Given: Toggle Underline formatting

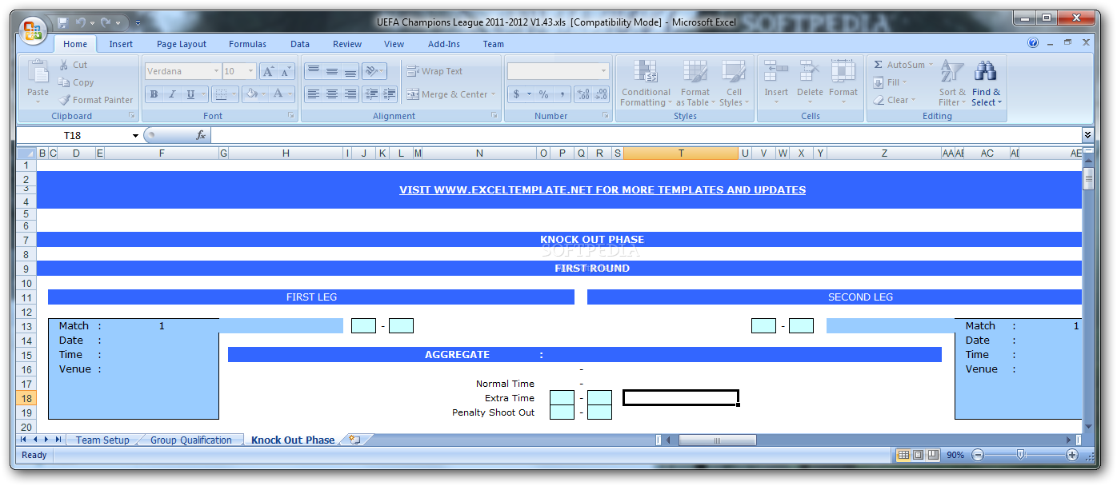Looking at the screenshot, I should (190, 94).
